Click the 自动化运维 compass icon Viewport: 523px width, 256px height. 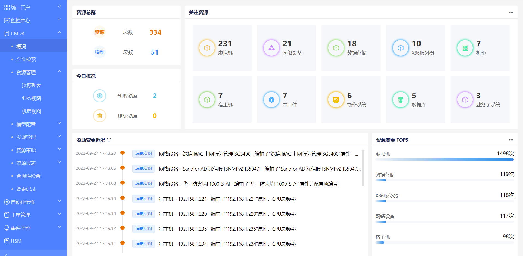[7, 202]
